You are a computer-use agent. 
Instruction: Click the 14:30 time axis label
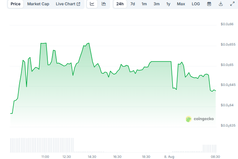pyautogui.click(x=92, y=157)
